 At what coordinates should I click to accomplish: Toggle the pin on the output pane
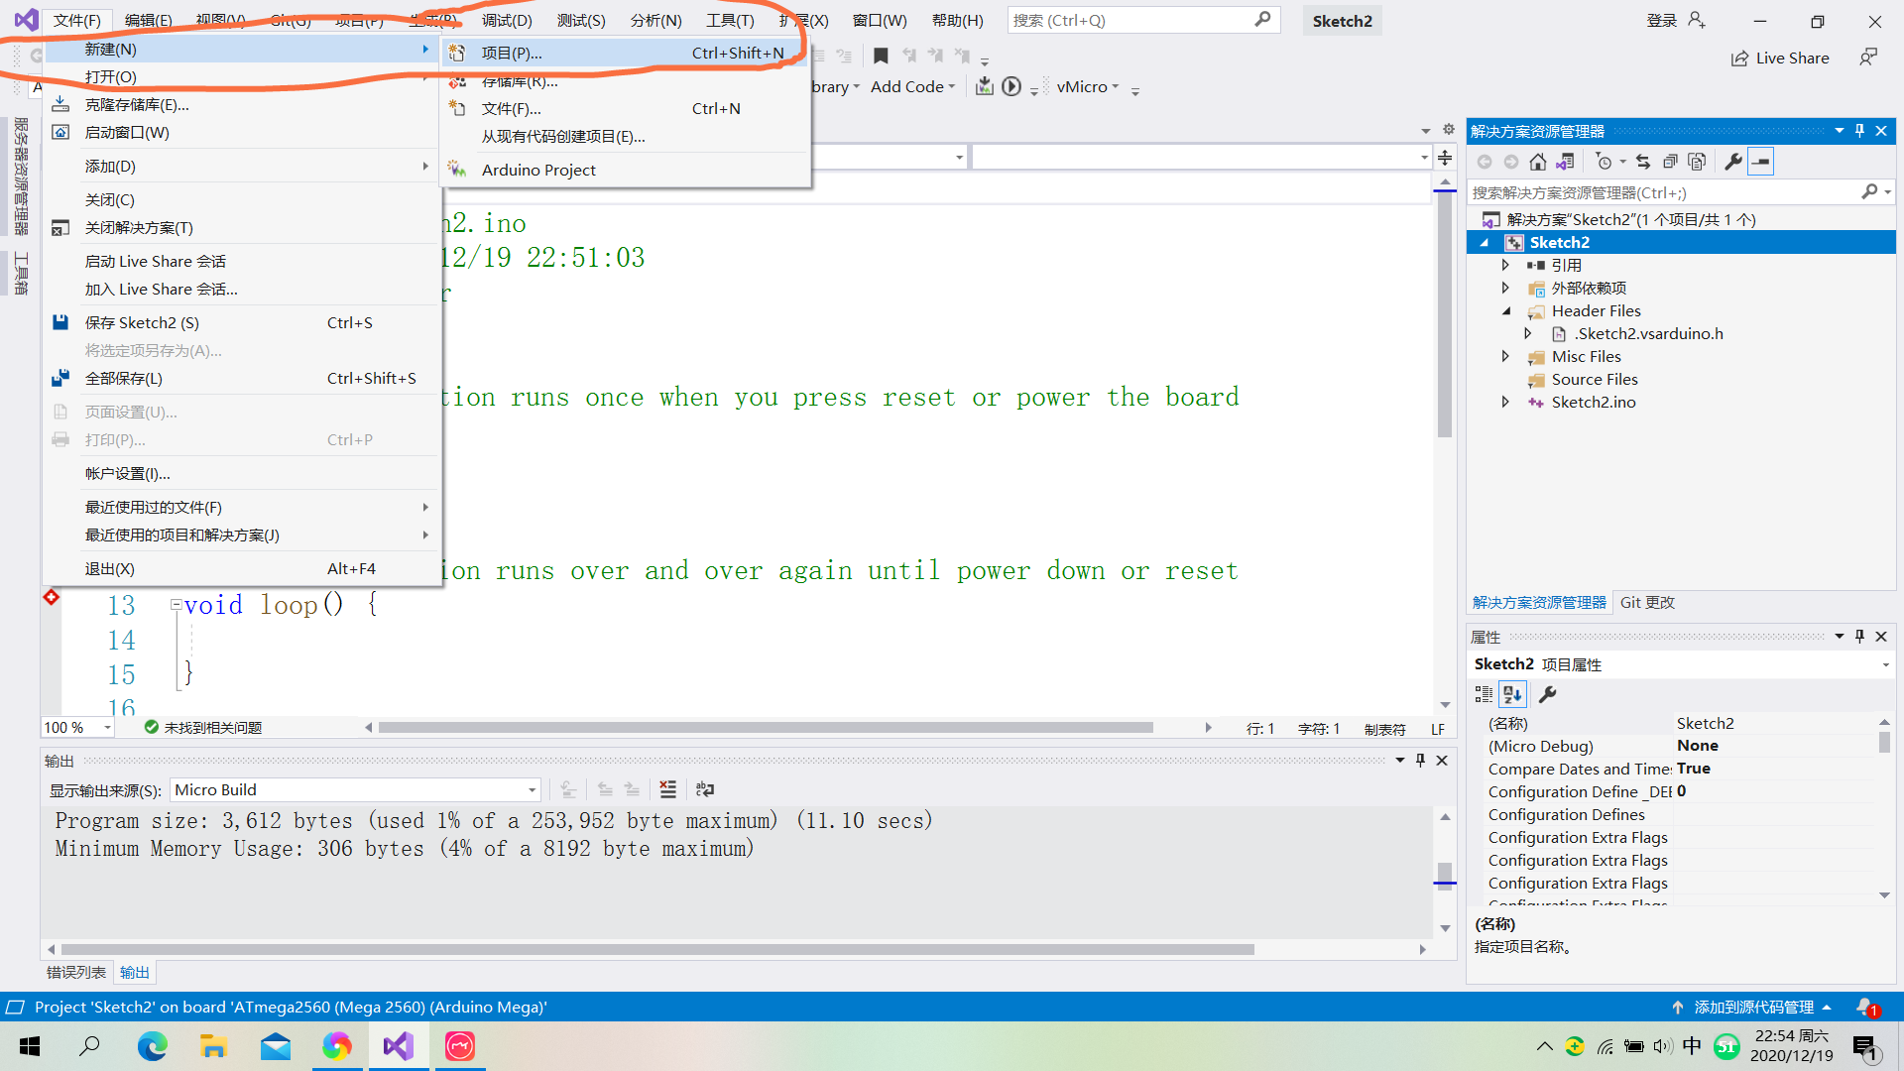(x=1420, y=760)
